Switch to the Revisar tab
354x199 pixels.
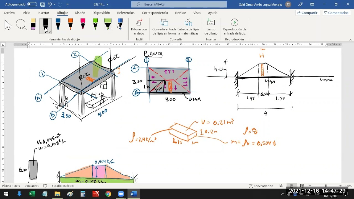[180, 13]
